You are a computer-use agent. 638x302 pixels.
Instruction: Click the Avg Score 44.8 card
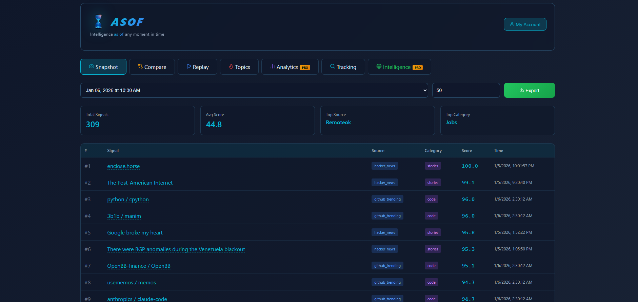(x=258, y=120)
